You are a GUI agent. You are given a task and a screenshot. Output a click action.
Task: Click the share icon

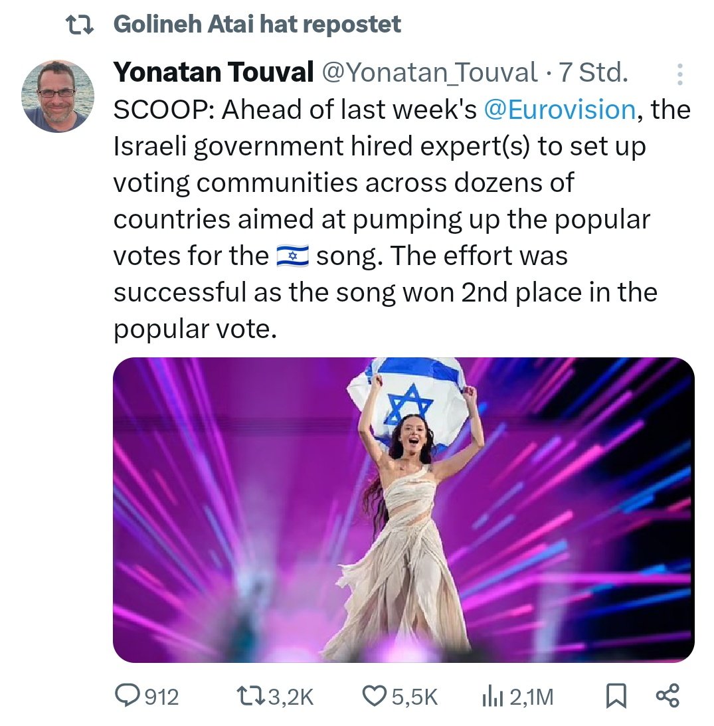click(667, 696)
